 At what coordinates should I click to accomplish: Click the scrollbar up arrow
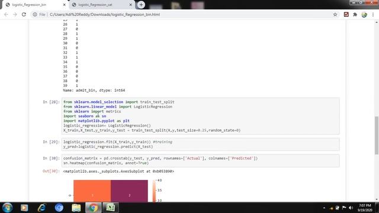click(377, 22)
